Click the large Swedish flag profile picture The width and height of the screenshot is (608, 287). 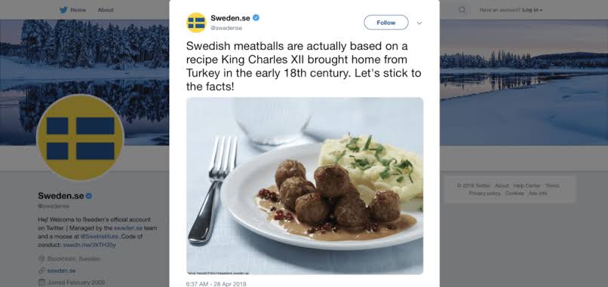point(80,137)
